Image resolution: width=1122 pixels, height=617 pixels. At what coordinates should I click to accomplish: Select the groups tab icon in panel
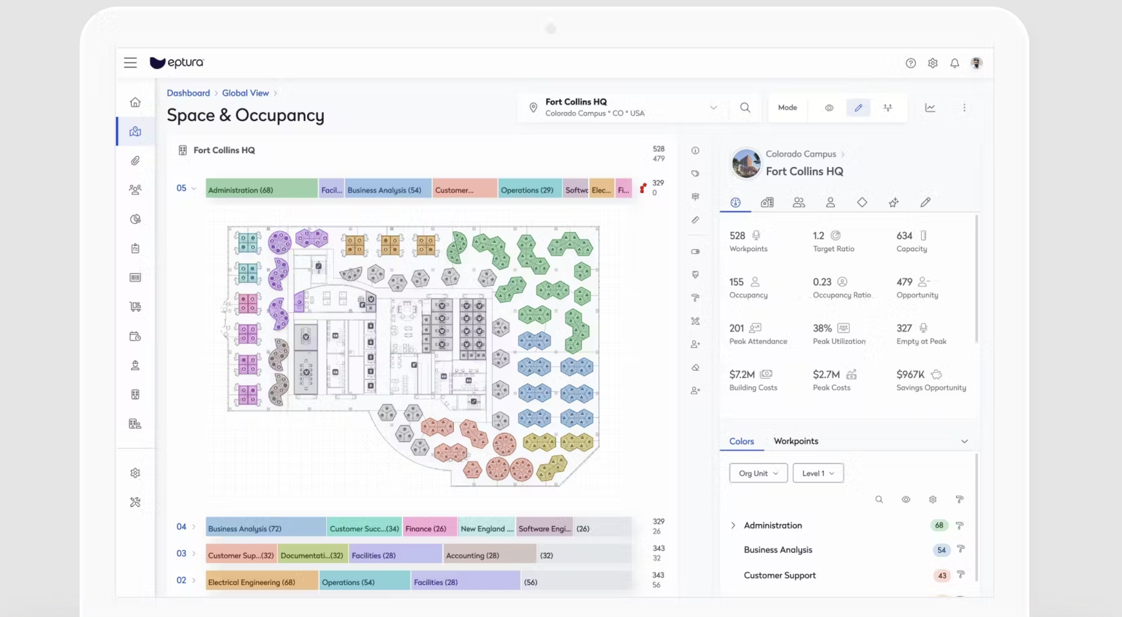[x=799, y=202]
